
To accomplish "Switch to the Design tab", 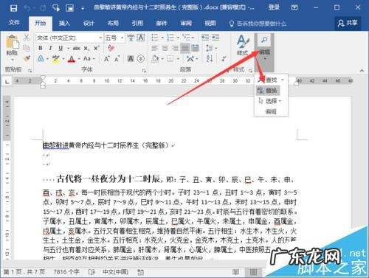I will (89, 24).
